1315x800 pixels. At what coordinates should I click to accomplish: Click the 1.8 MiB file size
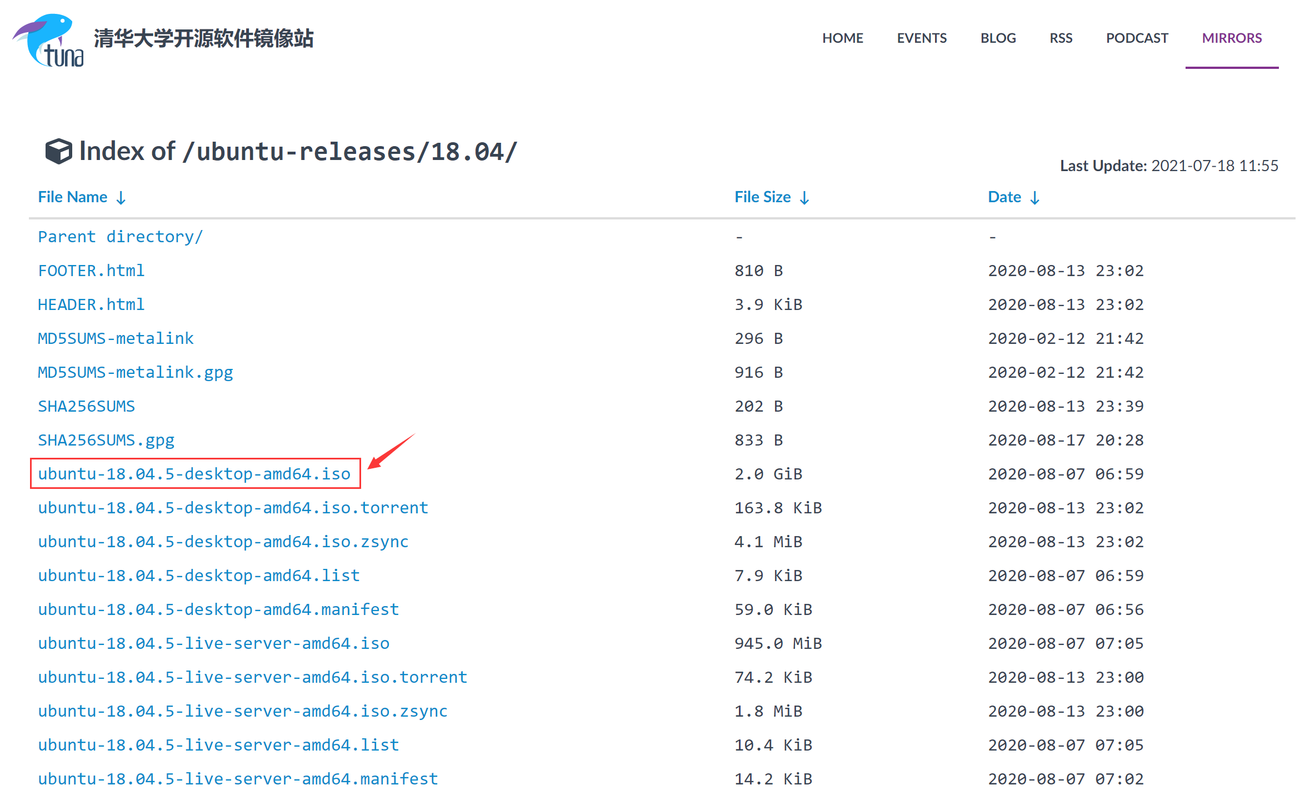(x=768, y=711)
